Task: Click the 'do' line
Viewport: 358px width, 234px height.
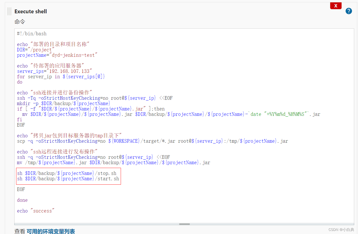Action: pyautogui.click(x=20, y=82)
